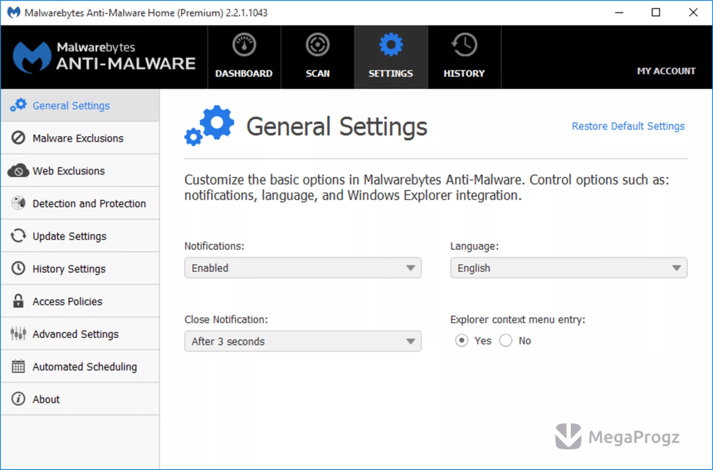This screenshot has width=713, height=470.
Task: Click the About info icon
Action: [x=18, y=399]
